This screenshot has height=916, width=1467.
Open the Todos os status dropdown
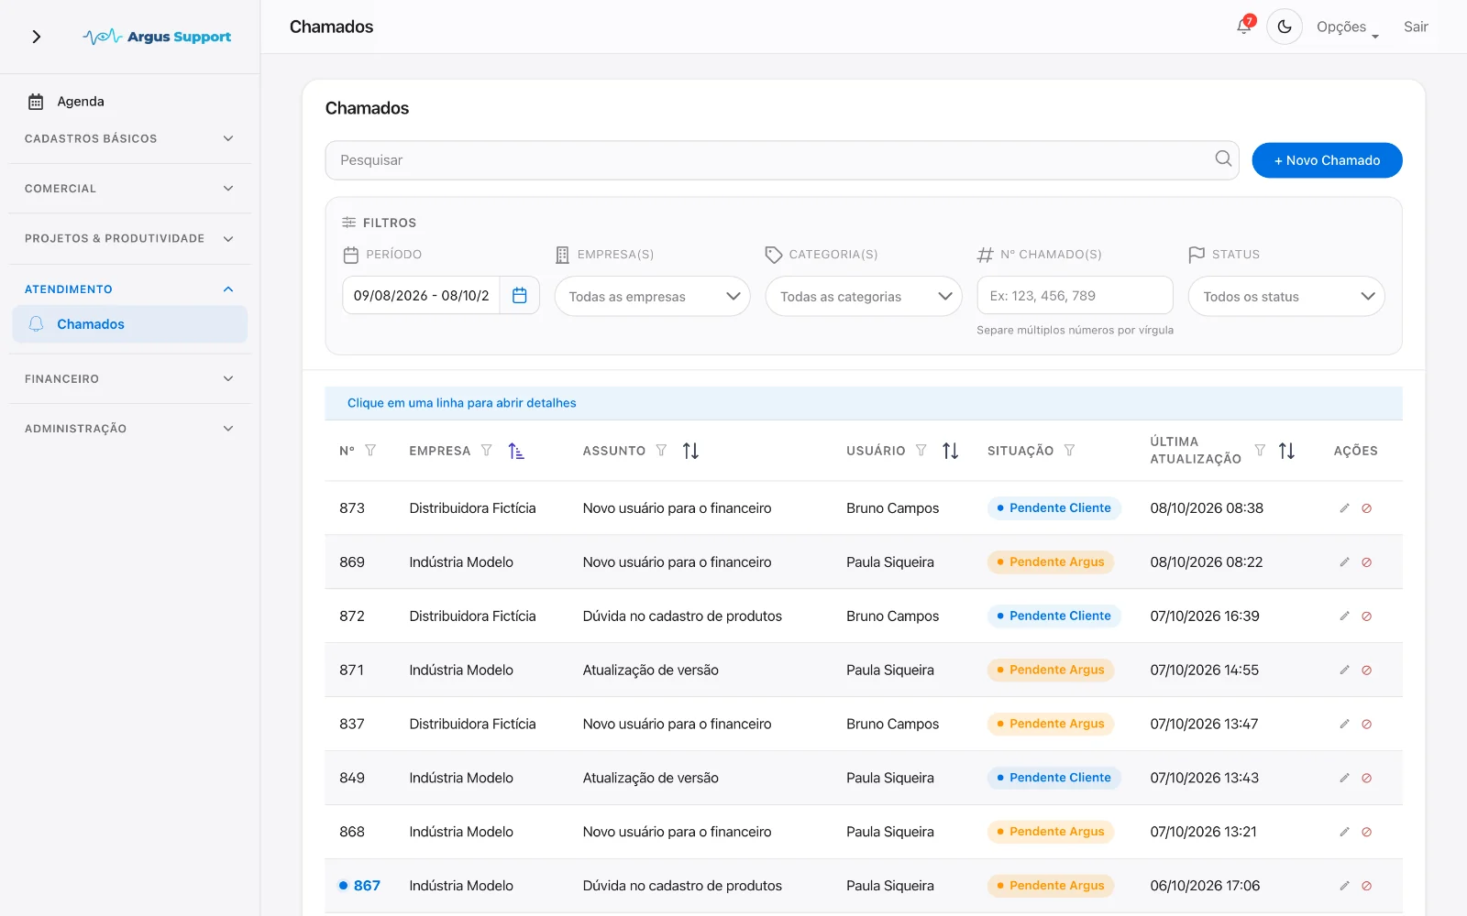click(1286, 296)
